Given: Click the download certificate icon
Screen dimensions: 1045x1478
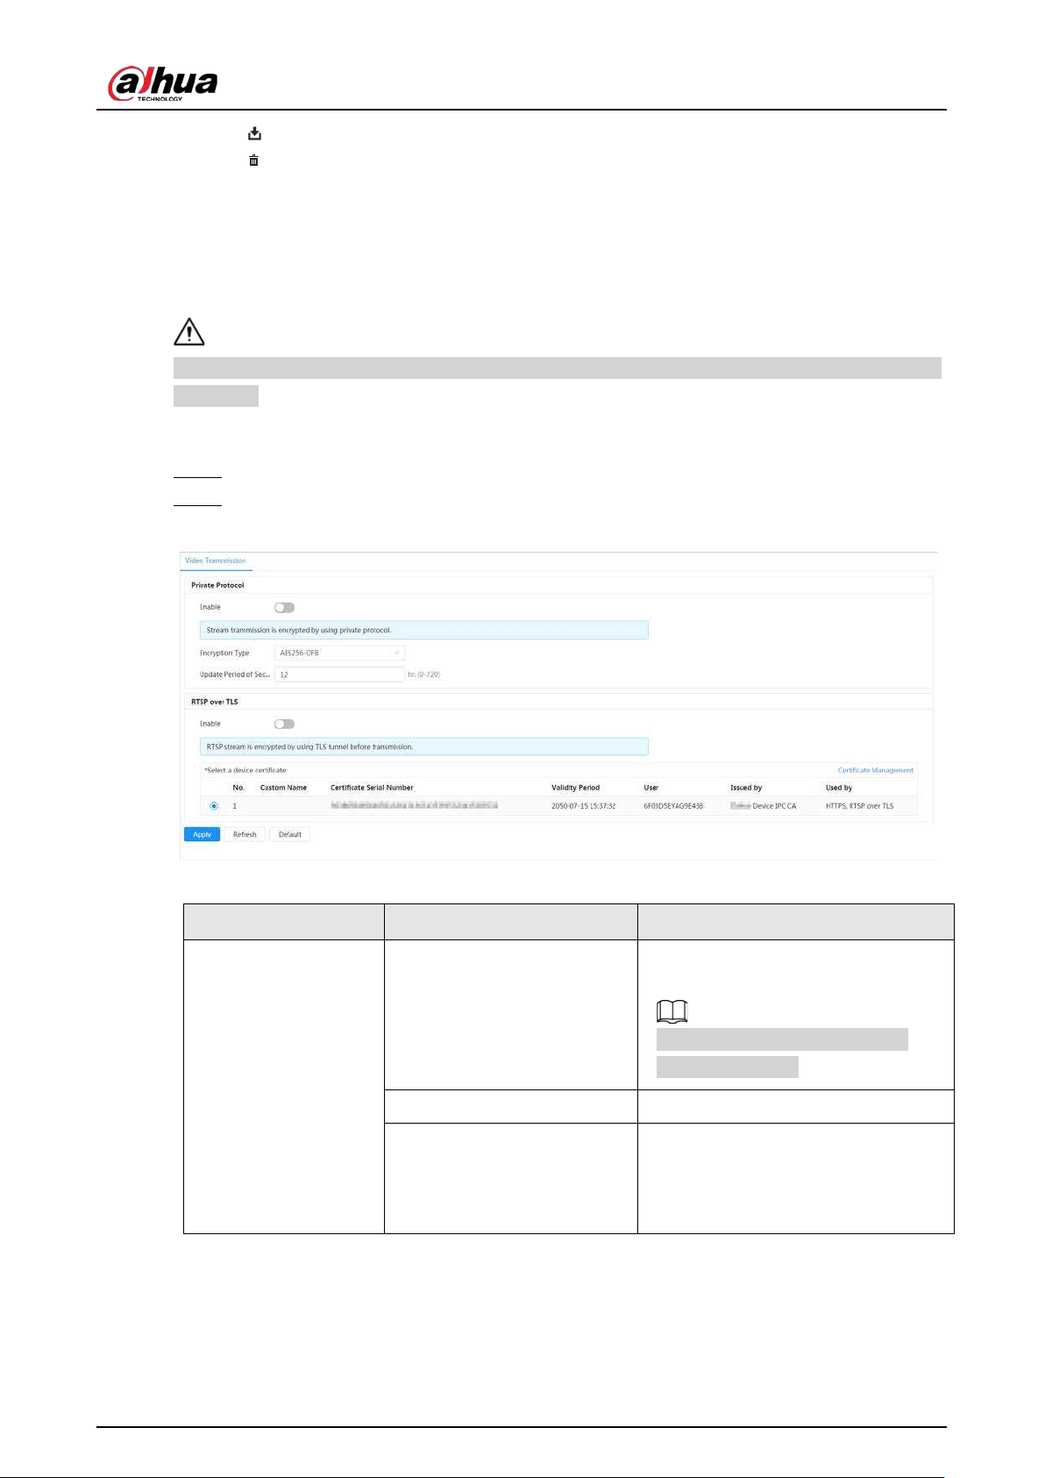Looking at the screenshot, I should click(254, 133).
